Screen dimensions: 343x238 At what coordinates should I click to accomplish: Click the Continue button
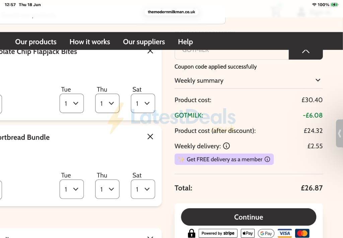click(x=249, y=217)
